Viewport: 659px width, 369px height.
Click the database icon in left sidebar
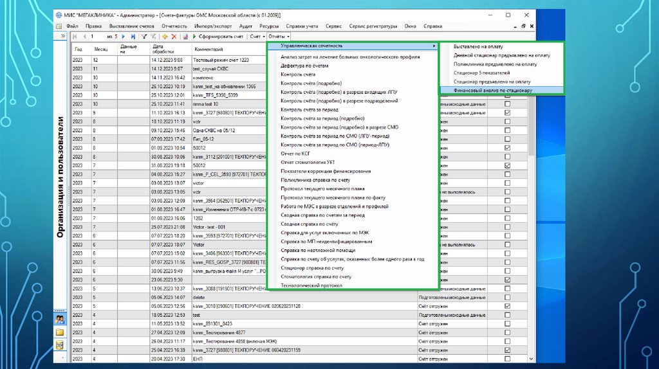tap(60, 345)
